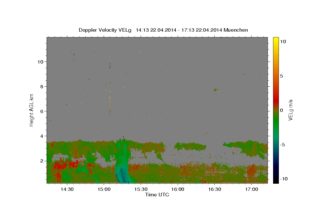
Task: Click the 16:30 time tick label
Action: coord(215,189)
